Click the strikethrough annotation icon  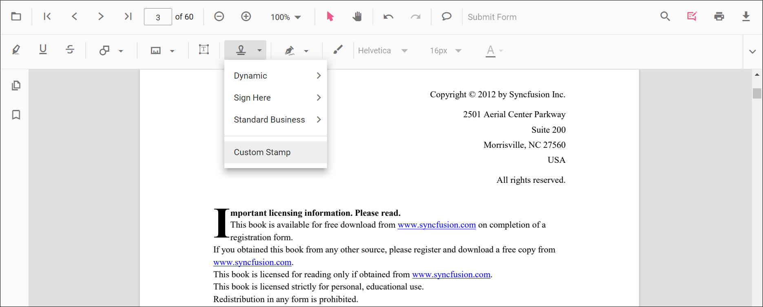[x=70, y=50]
